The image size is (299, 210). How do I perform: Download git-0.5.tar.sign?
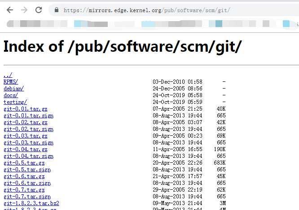click(x=27, y=170)
